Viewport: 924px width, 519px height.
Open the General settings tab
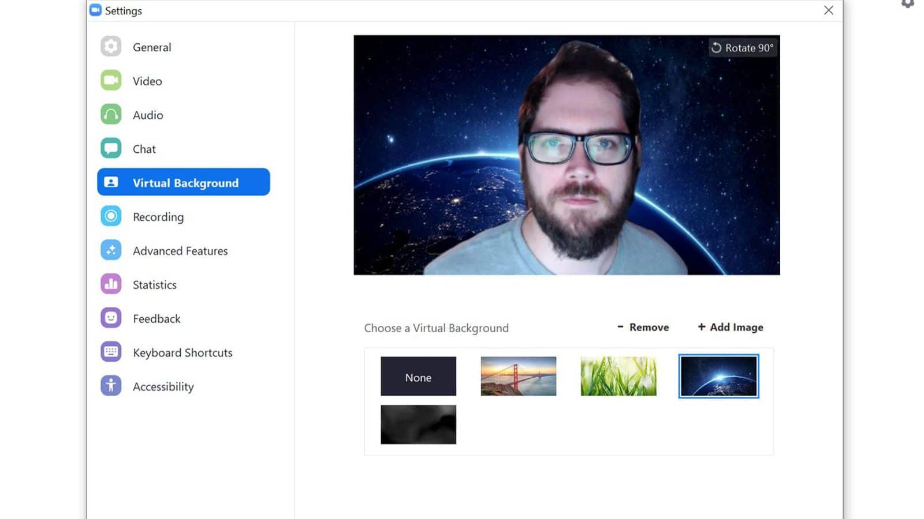[184, 47]
